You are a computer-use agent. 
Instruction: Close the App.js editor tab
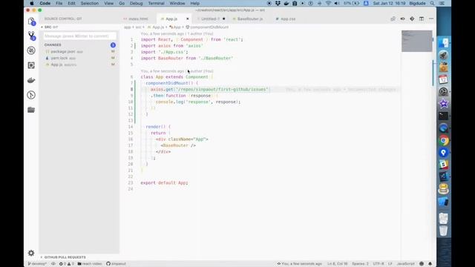[188, 19]
